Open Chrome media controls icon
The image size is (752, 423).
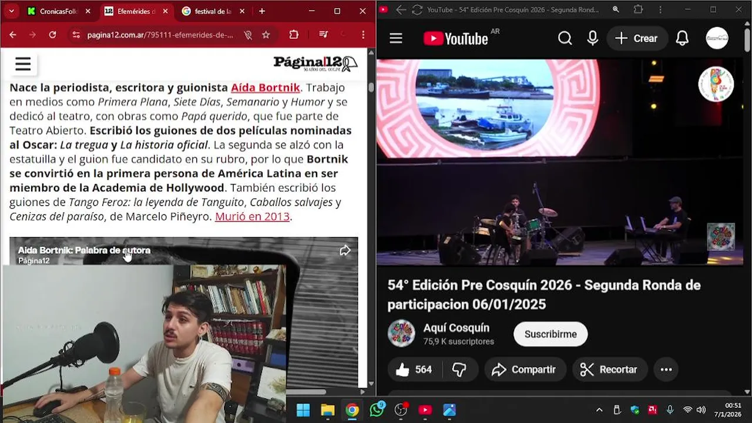tap(323, 35)
